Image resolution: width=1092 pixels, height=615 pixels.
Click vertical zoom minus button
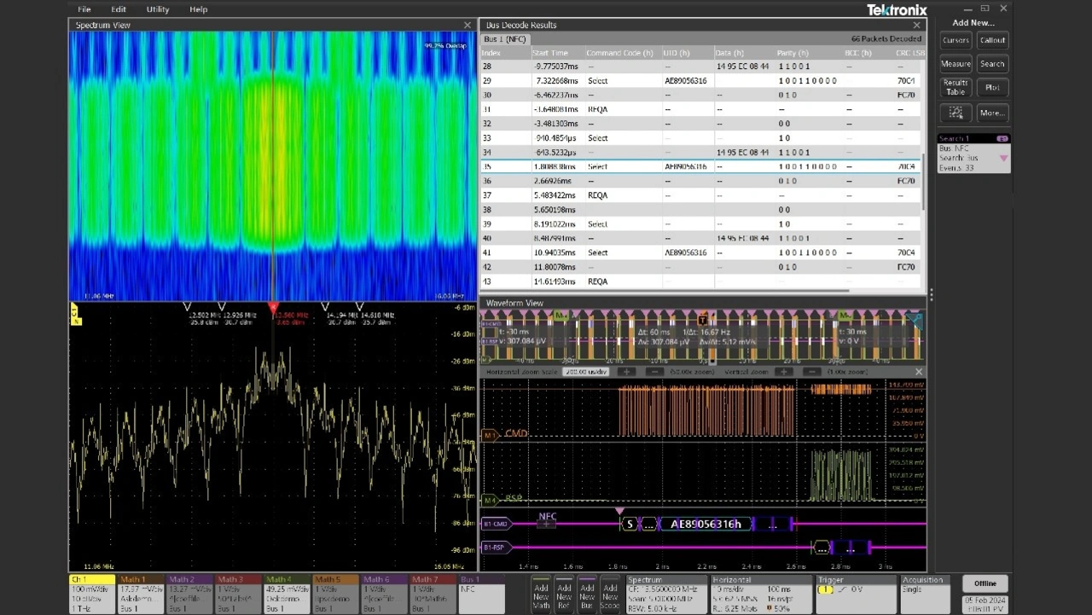(x=812, y=372)
